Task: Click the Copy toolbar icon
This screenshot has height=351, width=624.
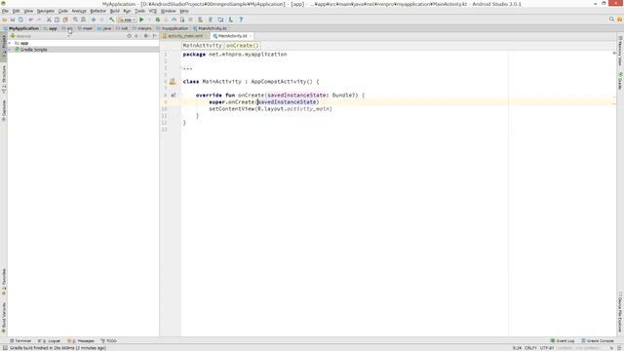Action: coord(57,19)
